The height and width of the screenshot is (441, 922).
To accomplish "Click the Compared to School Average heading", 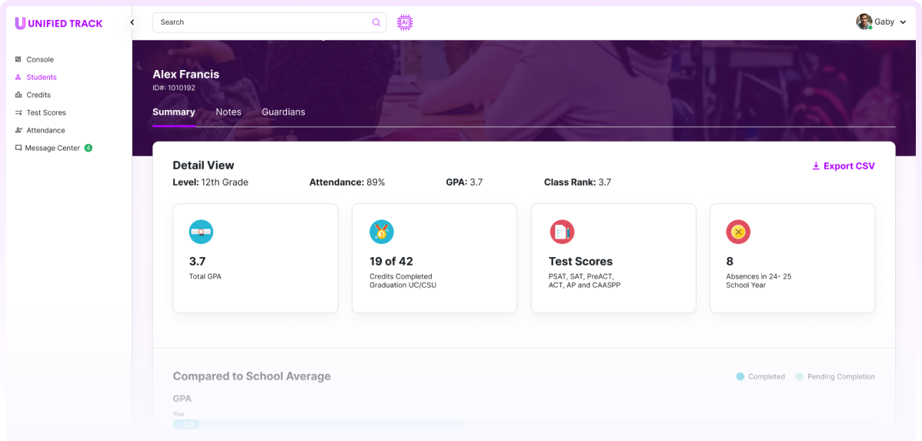I will (252, 376).
